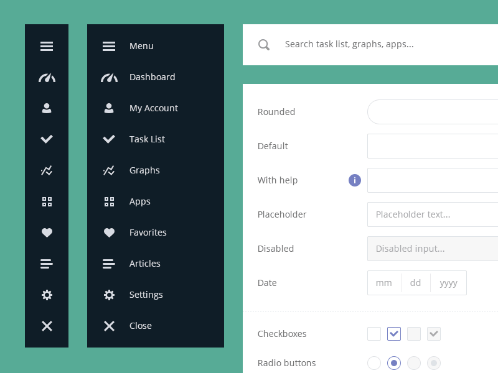The image size is (498, 373).
Task: Click the Favorites heart icon
Action: [x=47, y=233]
